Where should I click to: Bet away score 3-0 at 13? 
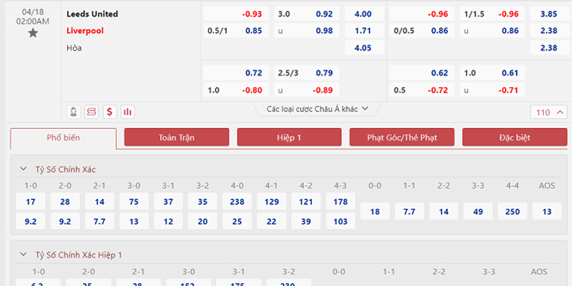coord(134,221)
